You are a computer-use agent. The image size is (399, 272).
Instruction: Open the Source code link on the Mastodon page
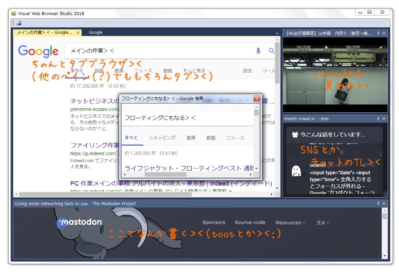coord(250,222)
